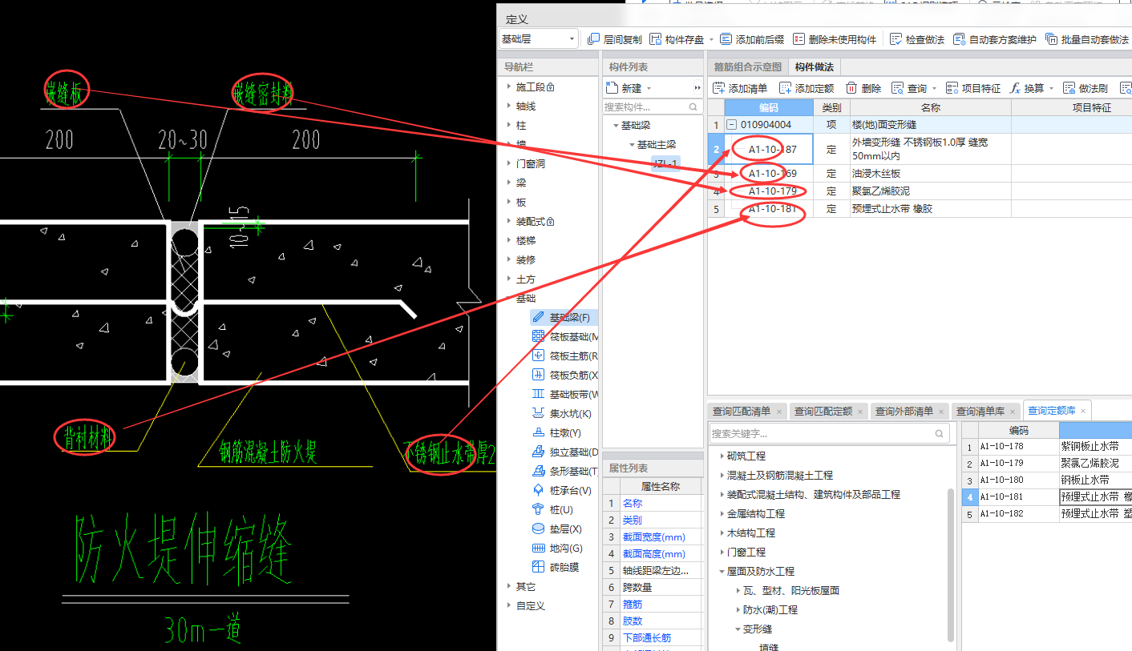Click the 删除未使用构件 toolbar icon
Image resolution: width=1132 pixels, height=651 pixels.
(x=798, y=39)
